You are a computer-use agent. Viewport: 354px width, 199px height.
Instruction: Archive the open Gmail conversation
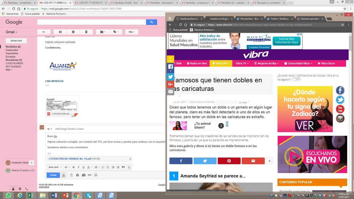[x=60, y=32]
